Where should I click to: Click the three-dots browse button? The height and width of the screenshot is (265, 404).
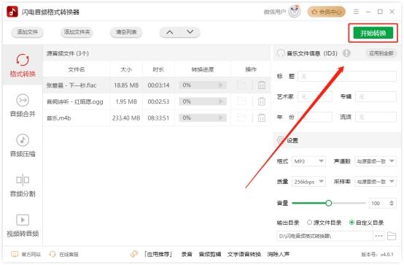(378, 236)
